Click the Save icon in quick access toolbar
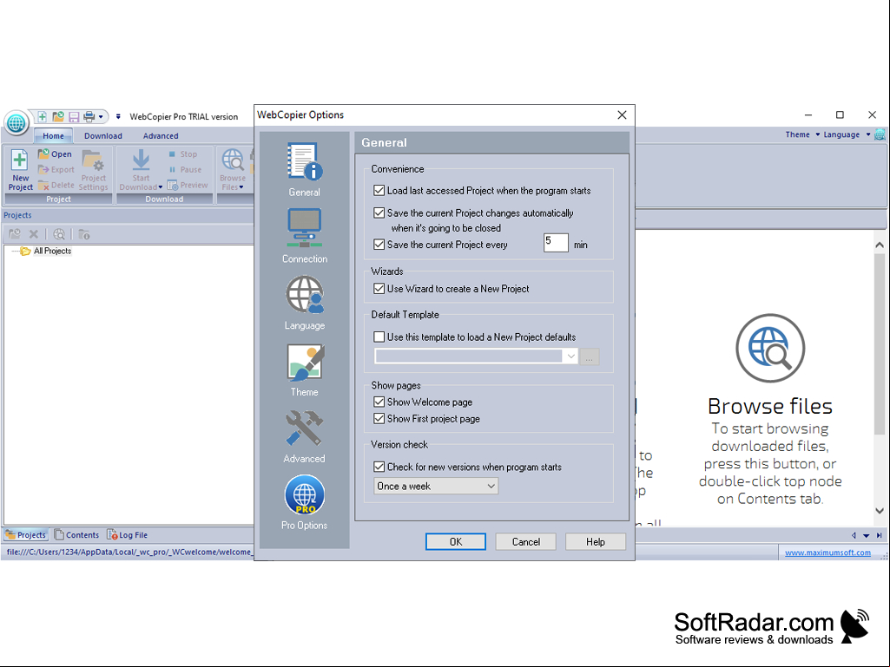The height and width of the screenshot is (667, 890). 74,117
